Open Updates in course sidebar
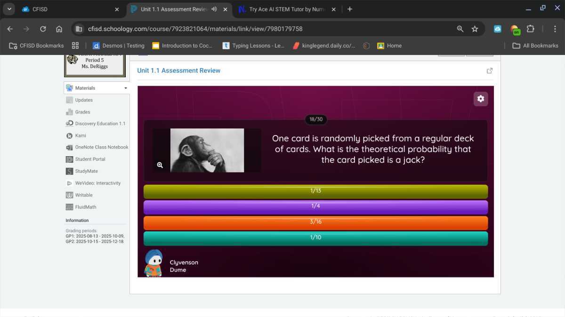 pos(84,100)
